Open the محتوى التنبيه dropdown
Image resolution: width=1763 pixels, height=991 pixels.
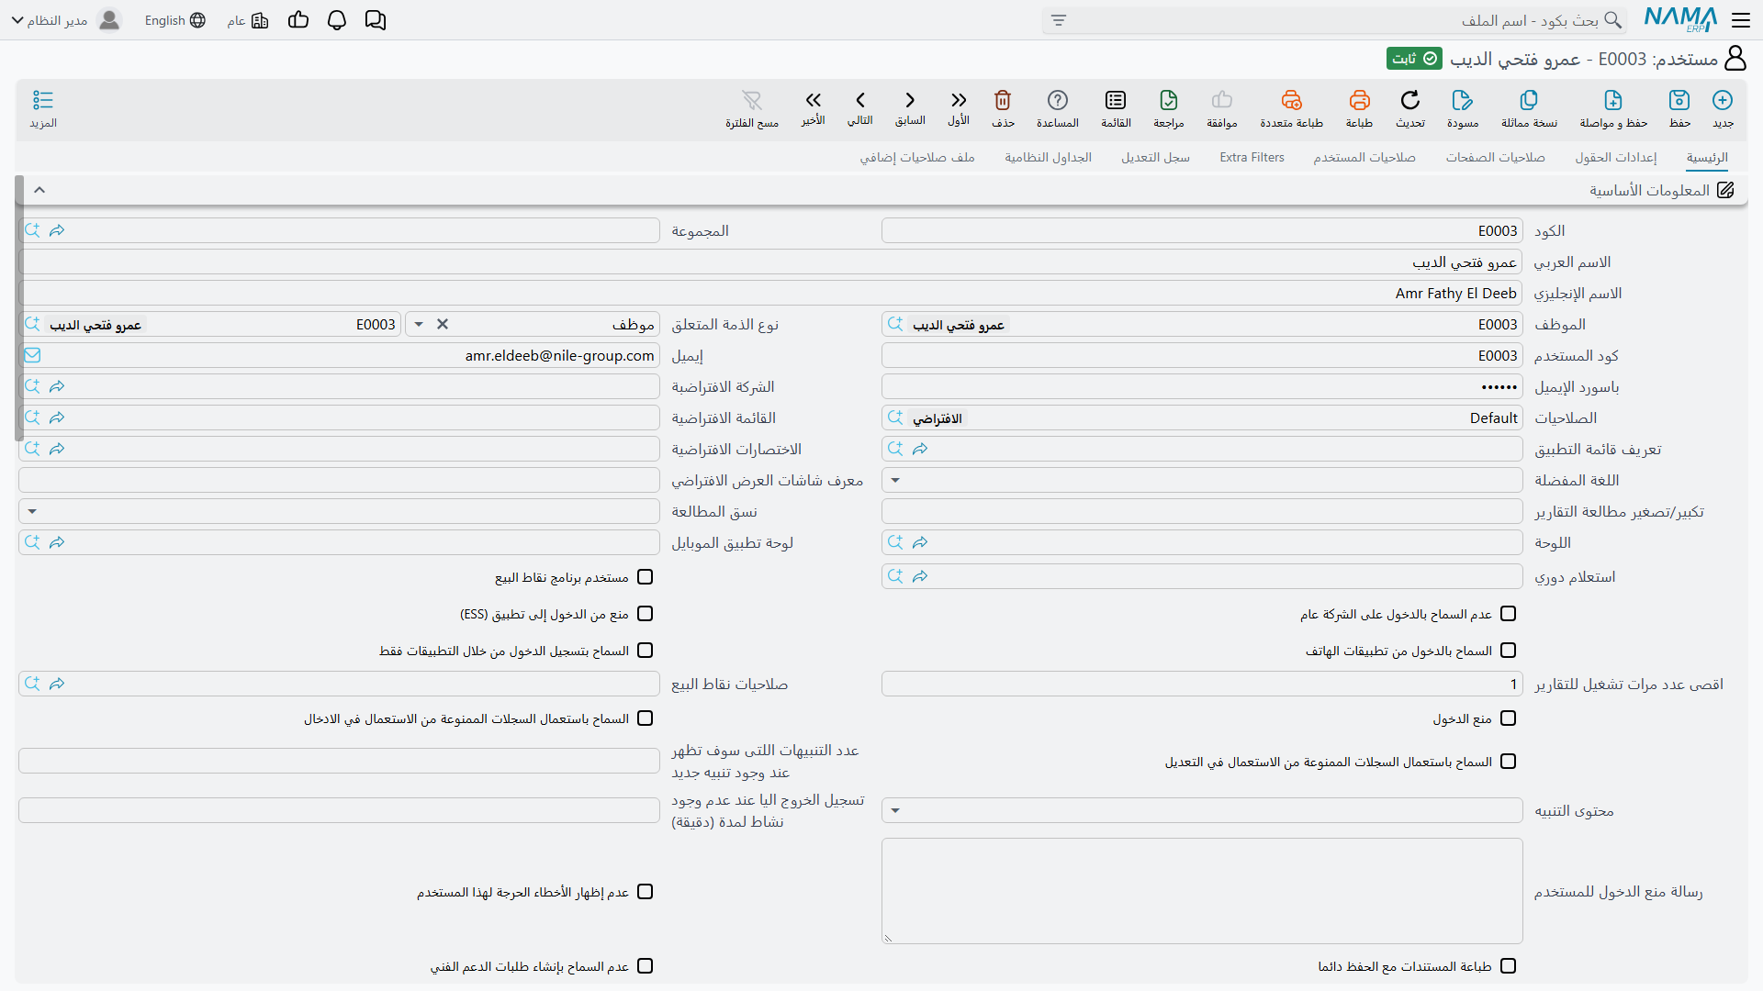coord(895,810)
